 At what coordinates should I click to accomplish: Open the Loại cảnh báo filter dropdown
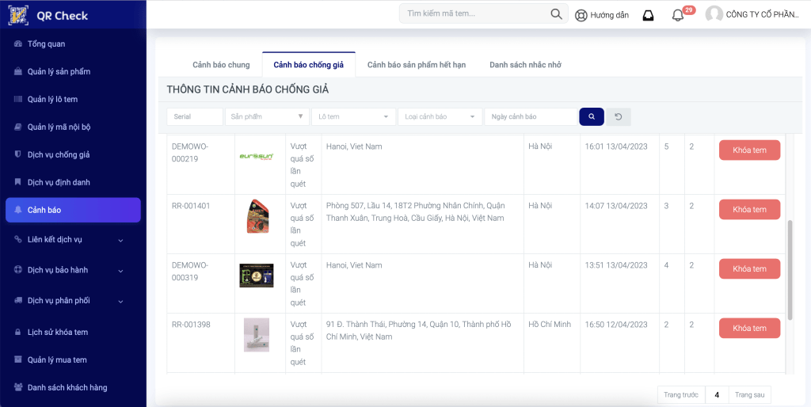440,117
